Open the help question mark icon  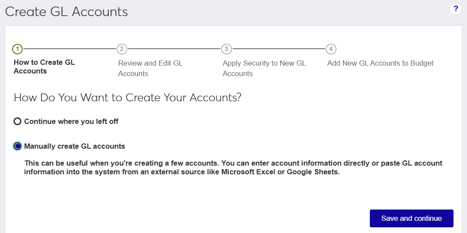click(x=456, y=8)
